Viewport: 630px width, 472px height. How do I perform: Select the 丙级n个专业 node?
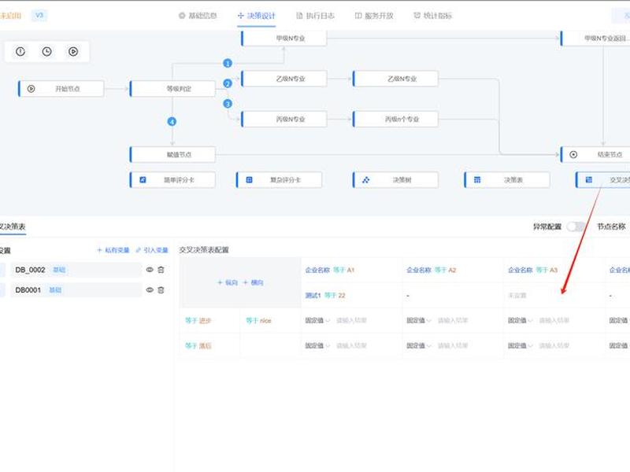[396, 120]
